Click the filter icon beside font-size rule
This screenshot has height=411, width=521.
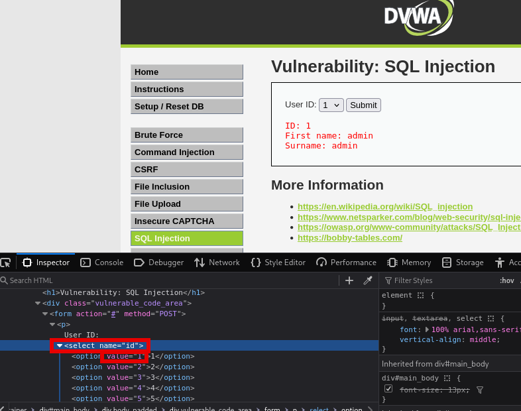point(480,390)
